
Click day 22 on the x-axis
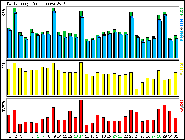(126, 136)
